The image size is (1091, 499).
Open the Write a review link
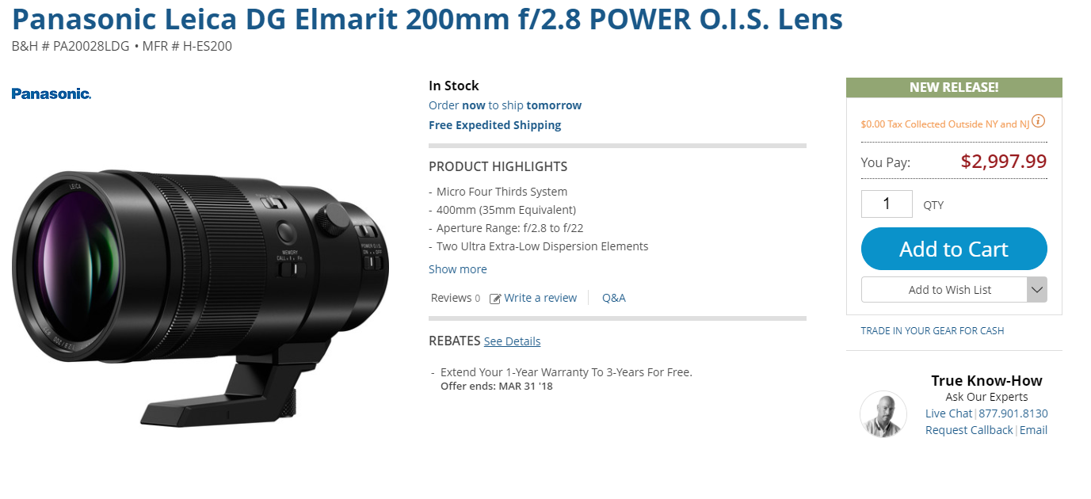[x=540, y=298]
